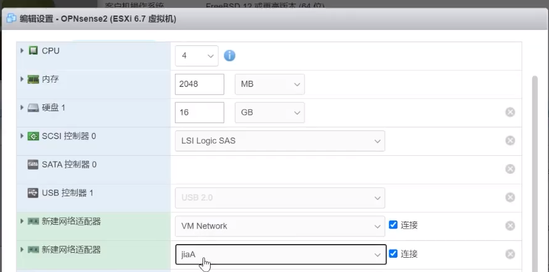Remove hard disk 1 device
The height and width of the screenshot is (272, 549).
510,112
